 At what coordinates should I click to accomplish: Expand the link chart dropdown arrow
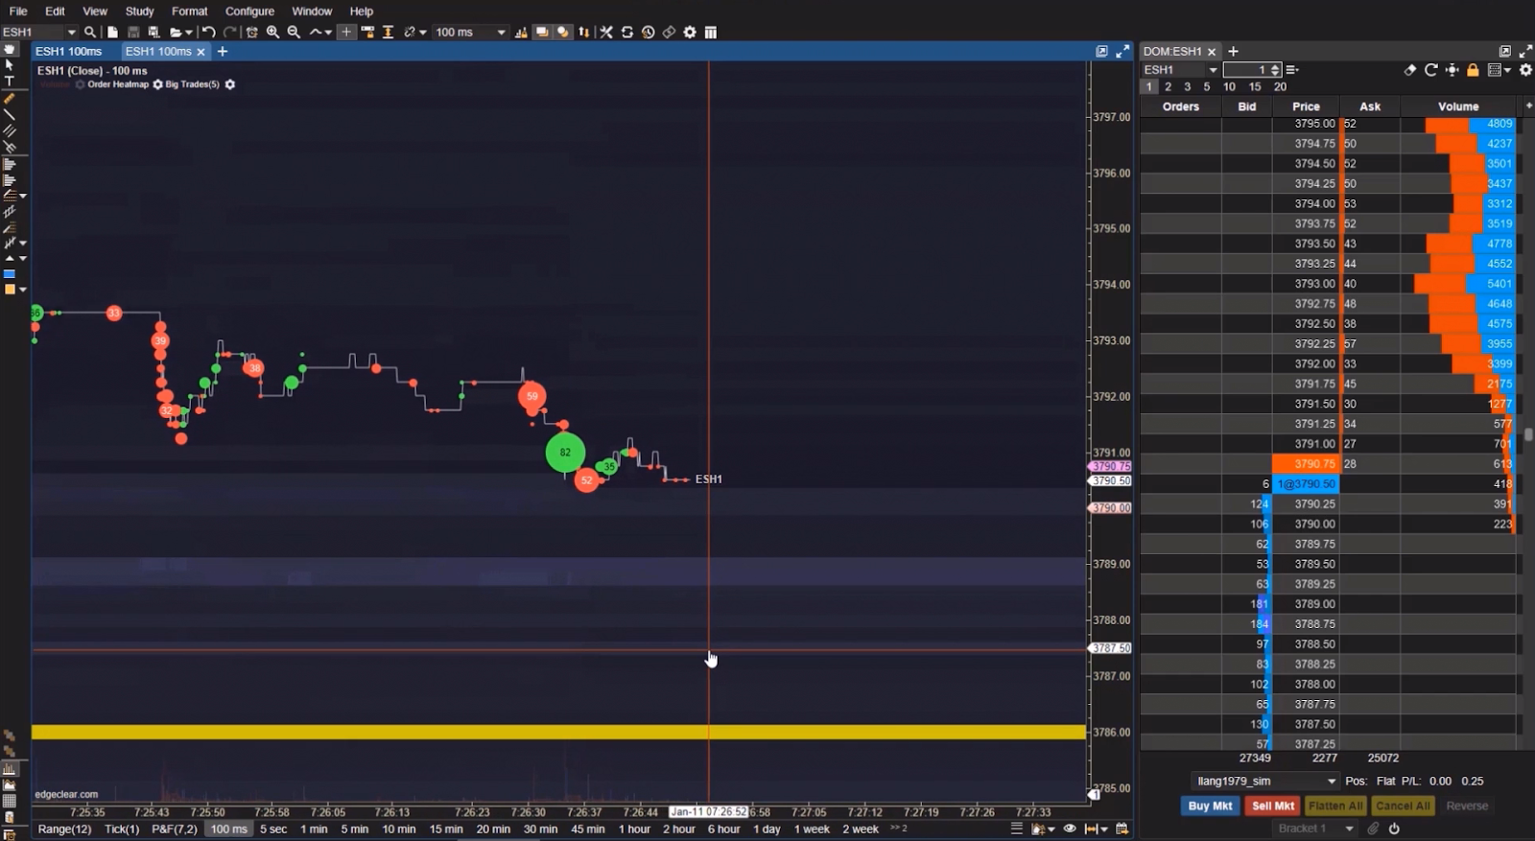(423, 33)
